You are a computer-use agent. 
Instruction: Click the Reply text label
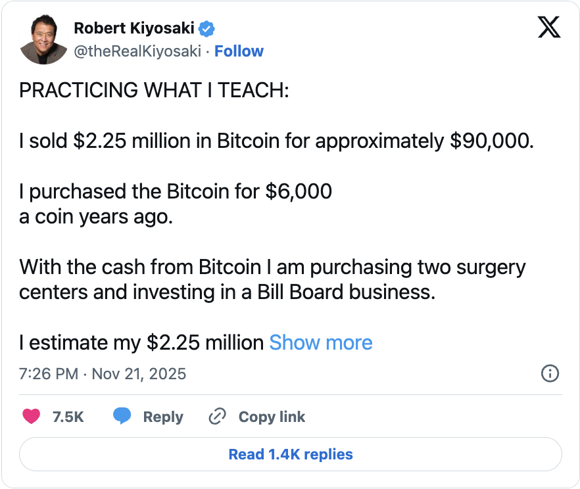(163, 417)
